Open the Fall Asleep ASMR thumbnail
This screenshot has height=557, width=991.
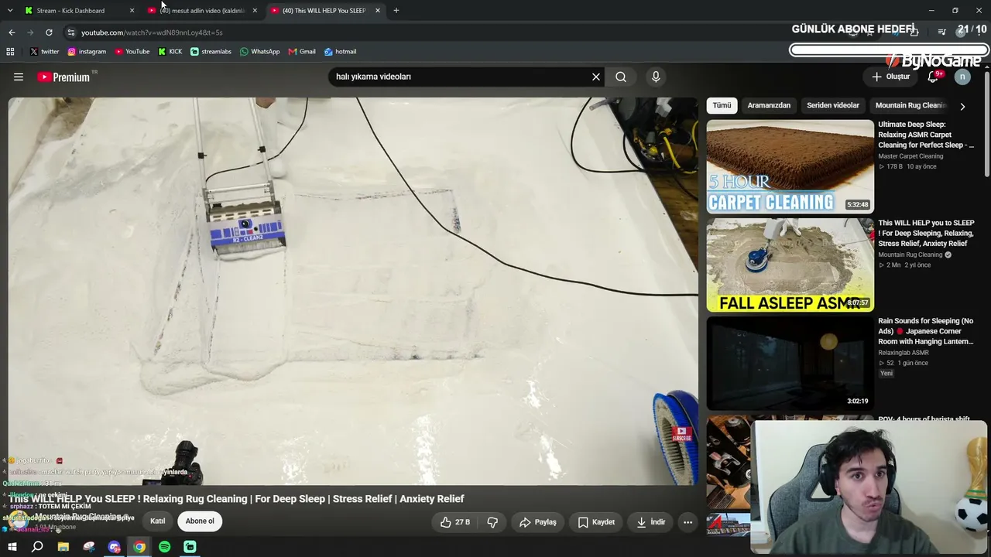790,265
